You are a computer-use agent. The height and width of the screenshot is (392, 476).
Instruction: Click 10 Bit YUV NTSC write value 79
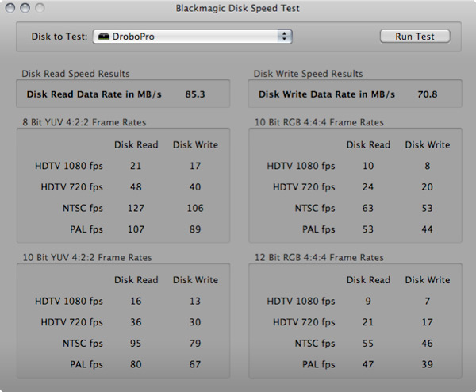coord(195,344)
